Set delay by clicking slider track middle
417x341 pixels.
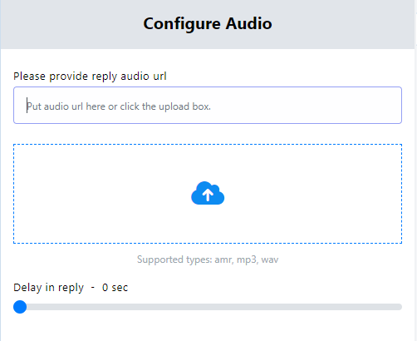click(208, 307)
